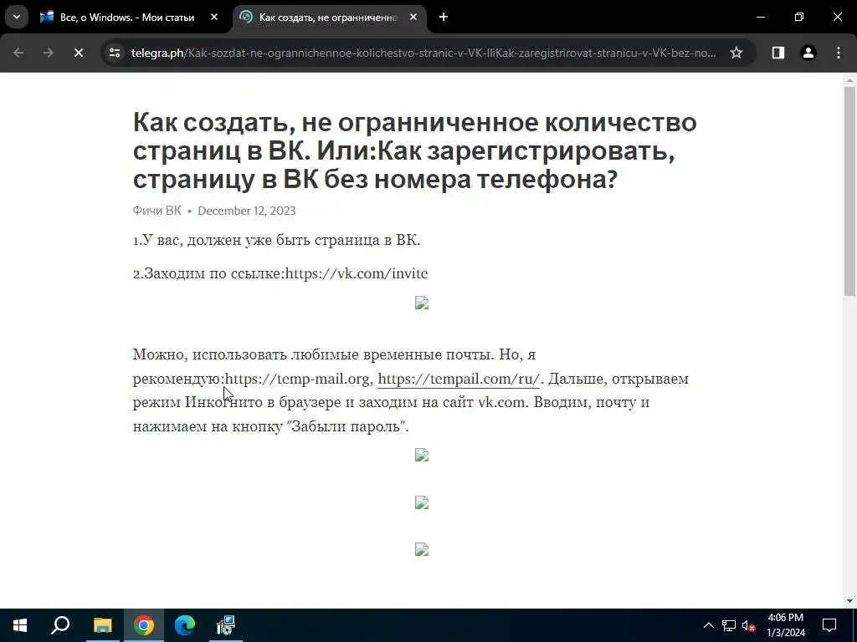This screenshot has width=857, height=642.
Task: Click the date December 12, 2023
Action: [247, 211]
